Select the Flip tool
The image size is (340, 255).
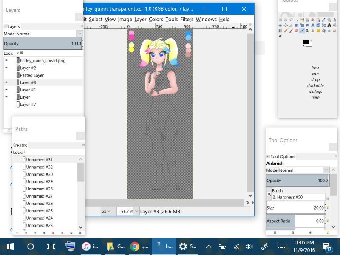point(318,25)
